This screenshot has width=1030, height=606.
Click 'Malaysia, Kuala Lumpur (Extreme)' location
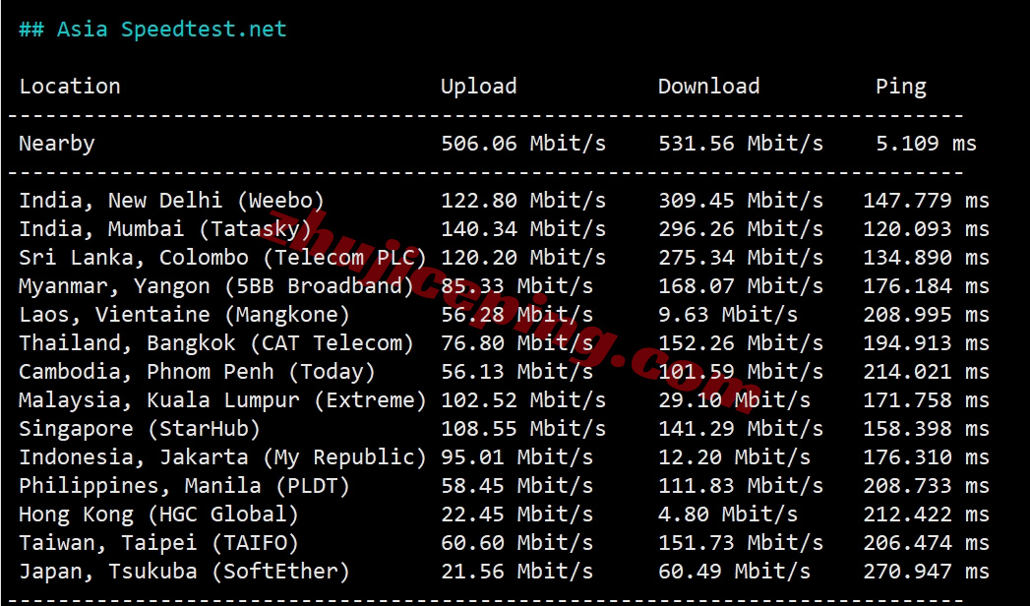[222, 400]
